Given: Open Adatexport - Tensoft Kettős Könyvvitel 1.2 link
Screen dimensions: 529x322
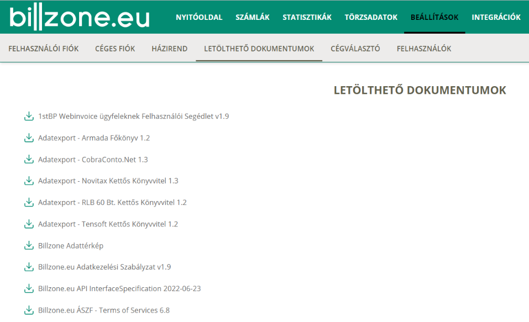Looking at the screenshot, I should pyautogui.click(x=108, y=224).
